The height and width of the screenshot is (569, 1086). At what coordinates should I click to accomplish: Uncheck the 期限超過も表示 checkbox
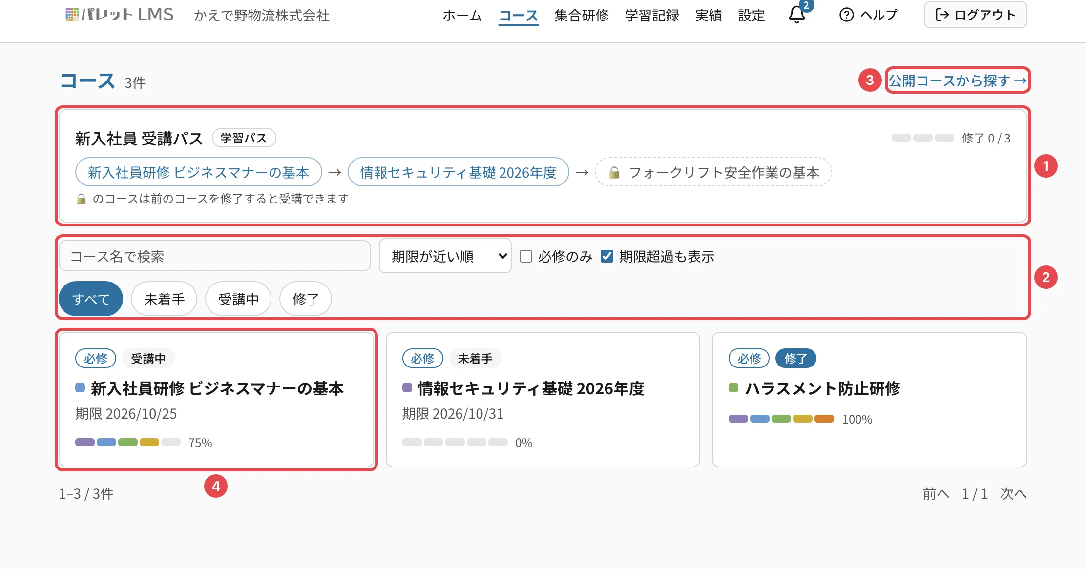pyautogui.click(x=607, y=256)
